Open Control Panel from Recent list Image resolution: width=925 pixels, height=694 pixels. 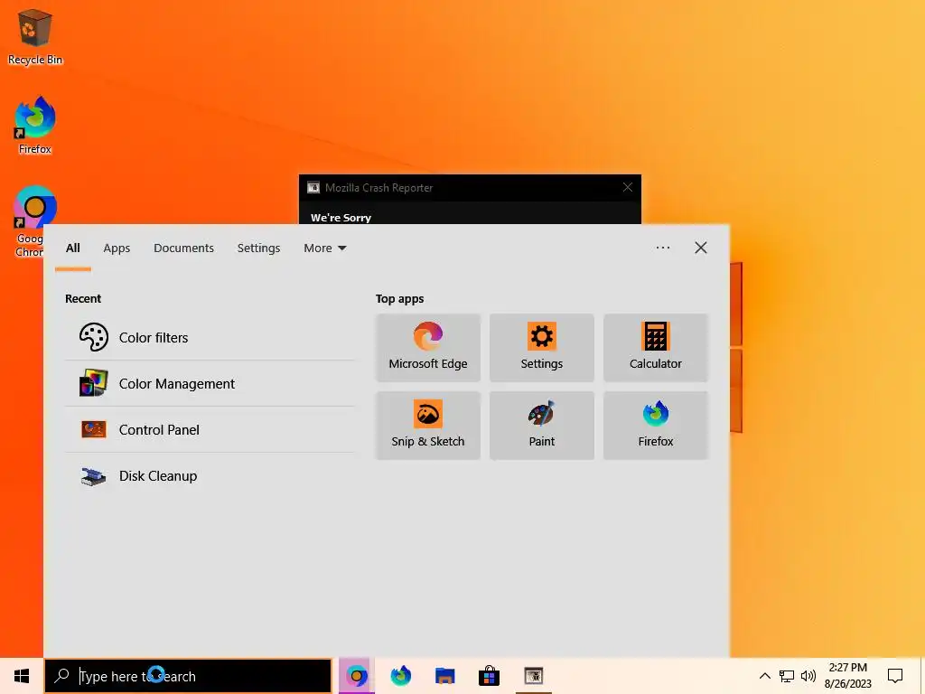(210, 429)
